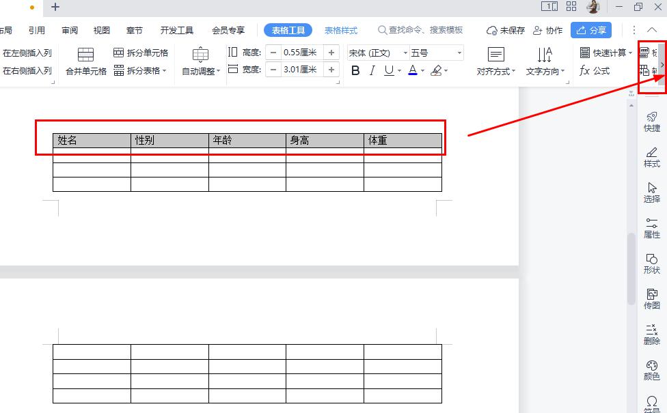Viewport: 667px width, 413px height.
Task: Open the Color (颜色) sidebar tool
Action: (x=652, y=371)
